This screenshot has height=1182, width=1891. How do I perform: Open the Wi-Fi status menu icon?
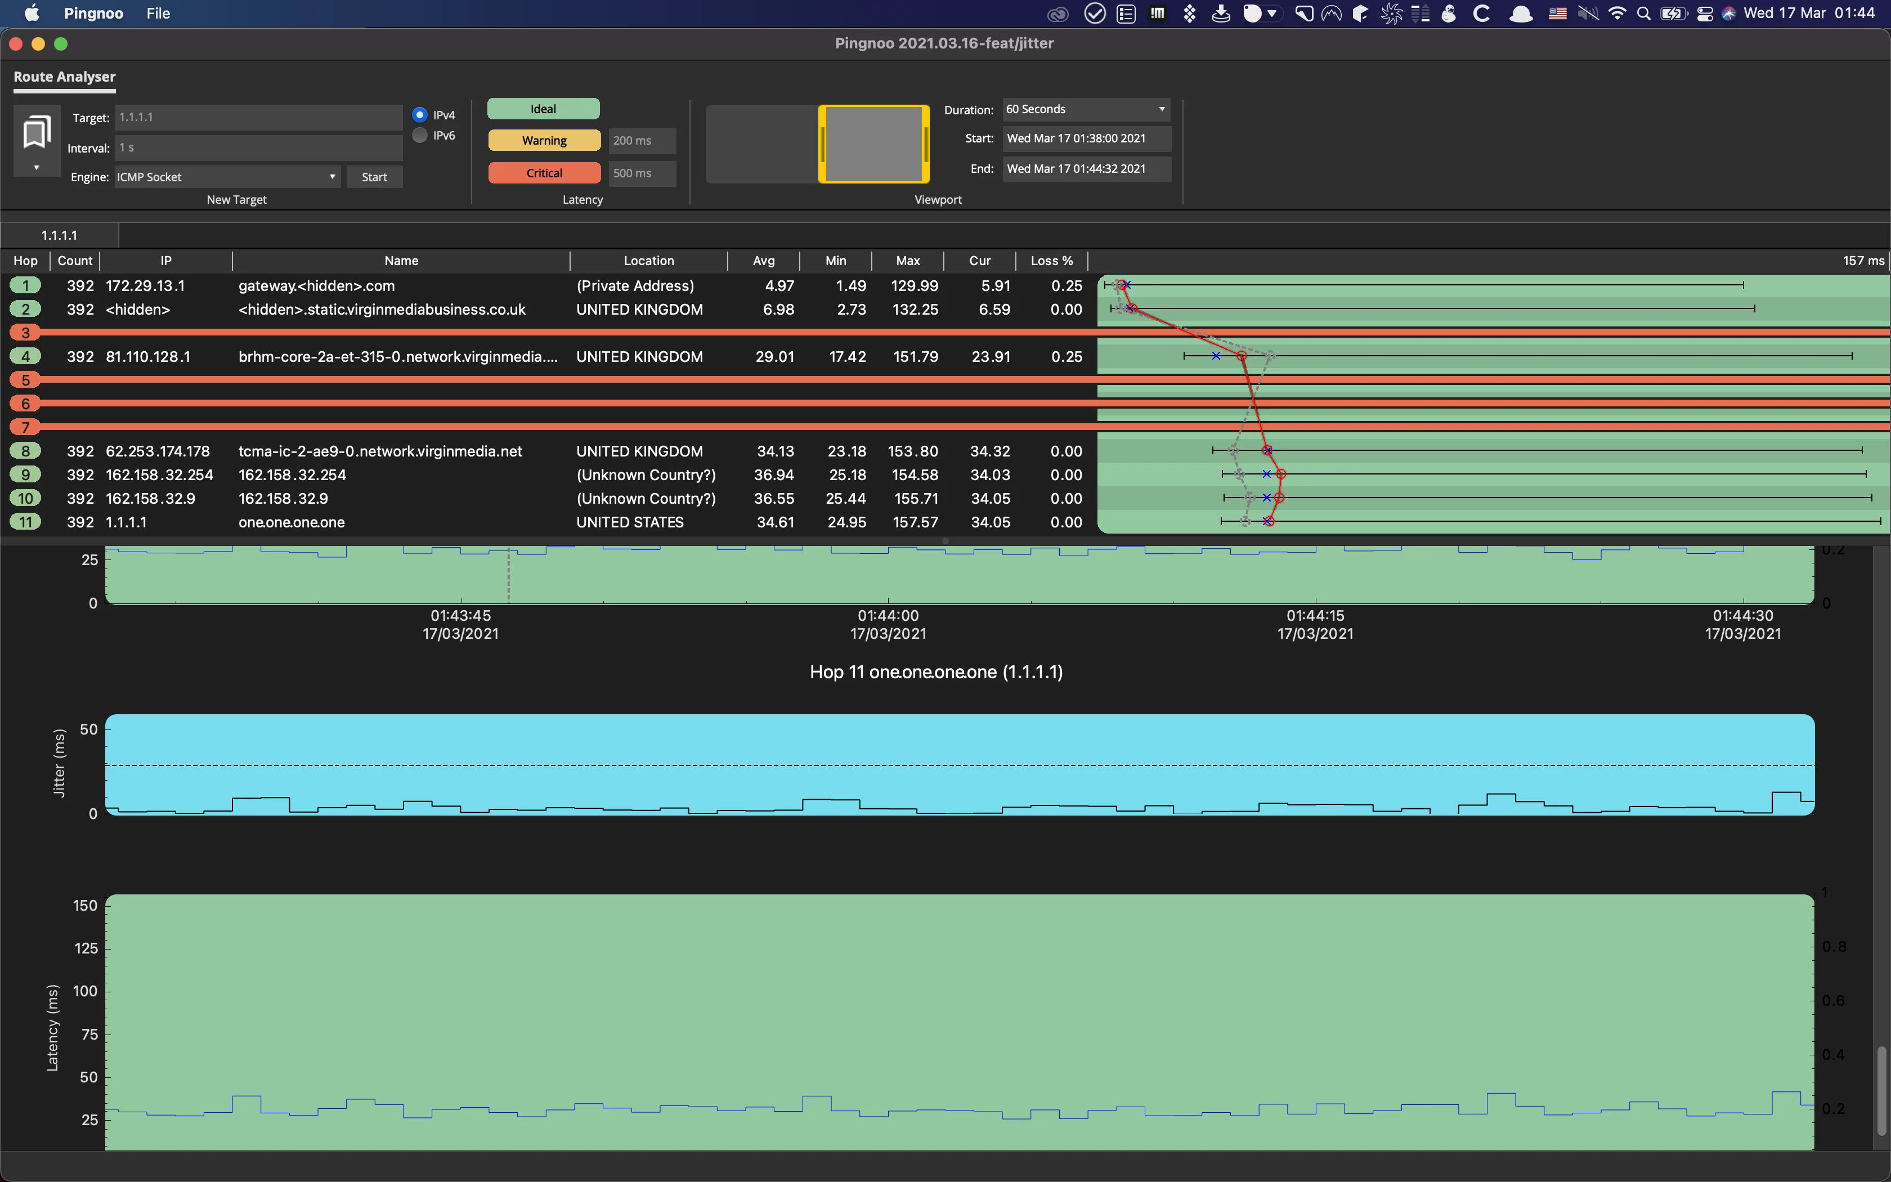(1617, 14)
